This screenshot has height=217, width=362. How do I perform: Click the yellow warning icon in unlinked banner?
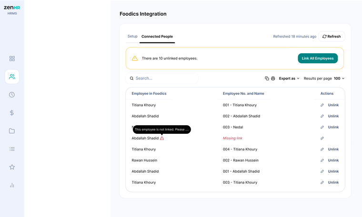click(135, 59)
